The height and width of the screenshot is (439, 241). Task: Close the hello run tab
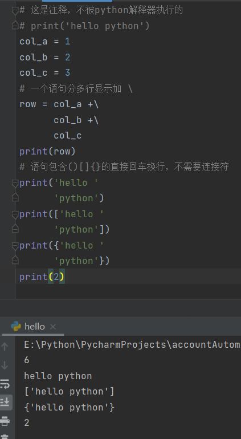point(53,327)
